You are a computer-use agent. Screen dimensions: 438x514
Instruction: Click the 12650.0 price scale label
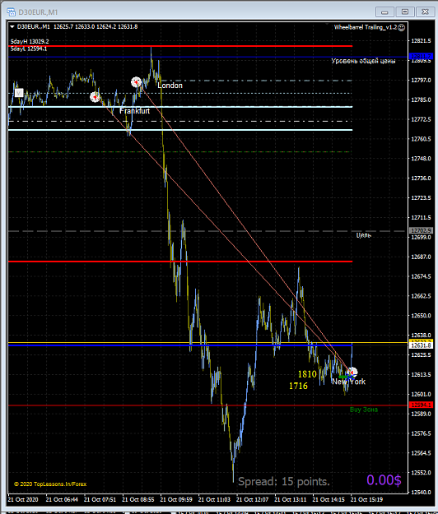422,316
